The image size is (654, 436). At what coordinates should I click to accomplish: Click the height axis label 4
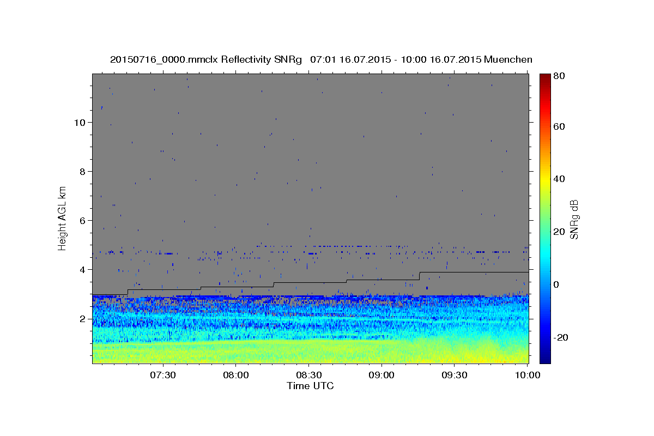[83, 269]
